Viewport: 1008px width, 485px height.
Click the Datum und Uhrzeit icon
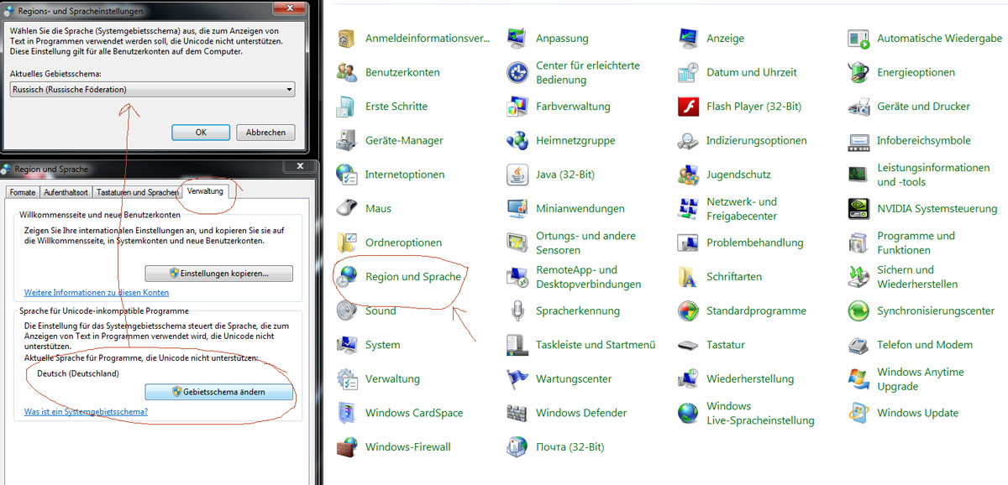(689, 73)
